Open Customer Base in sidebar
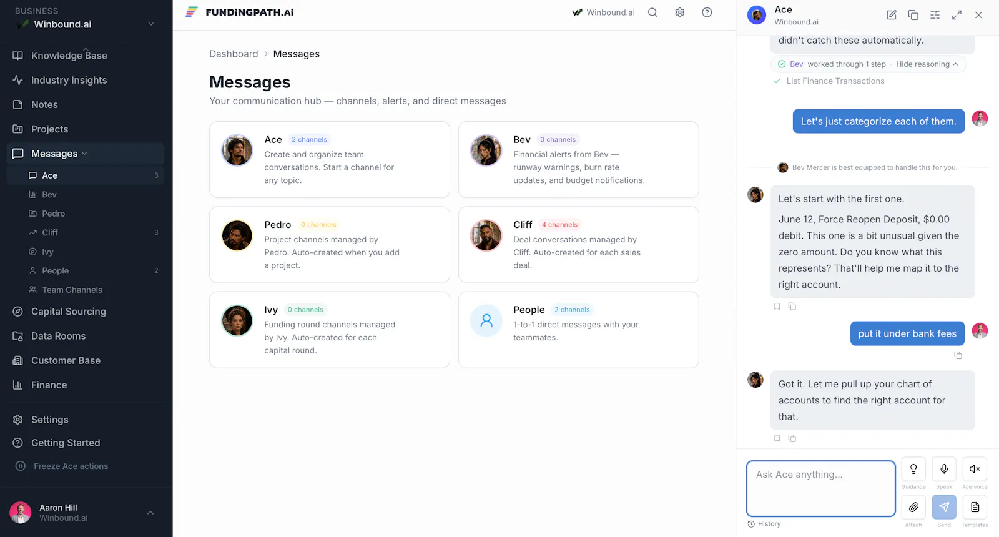Screen dimensions: 999x537 pyautogui.click(x=86, y=360)
